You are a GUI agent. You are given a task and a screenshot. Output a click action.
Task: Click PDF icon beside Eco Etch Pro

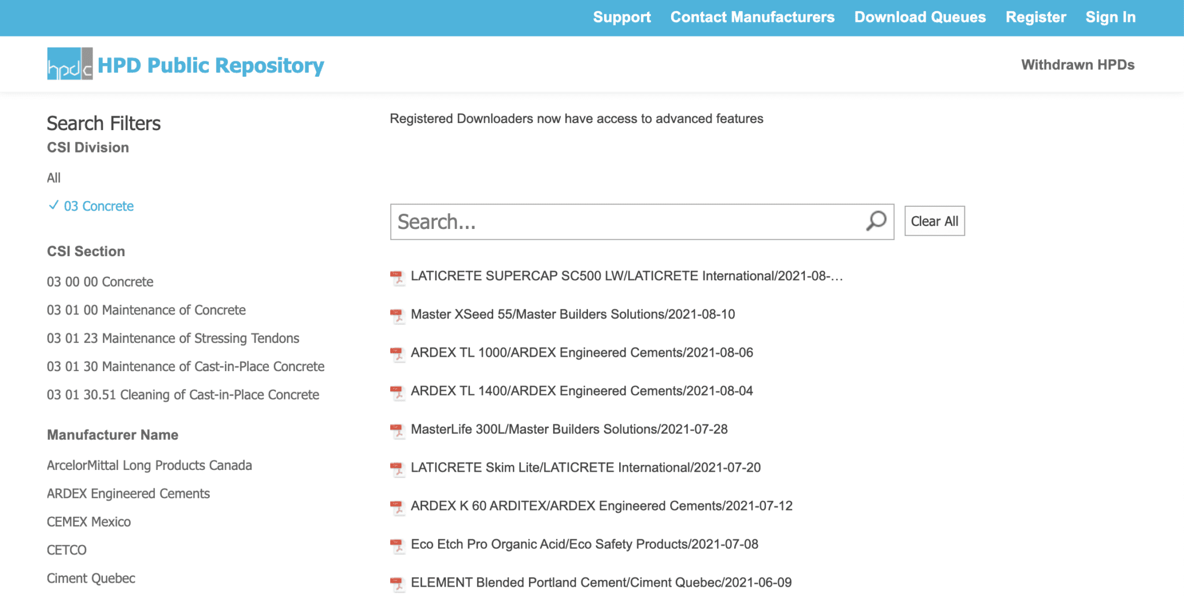tap(397, 545)
